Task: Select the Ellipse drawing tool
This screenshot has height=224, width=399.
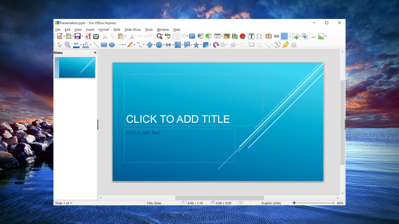Action: click(x=112, y=45)
